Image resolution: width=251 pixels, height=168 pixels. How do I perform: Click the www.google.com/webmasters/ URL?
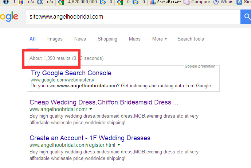pos(62,80)
